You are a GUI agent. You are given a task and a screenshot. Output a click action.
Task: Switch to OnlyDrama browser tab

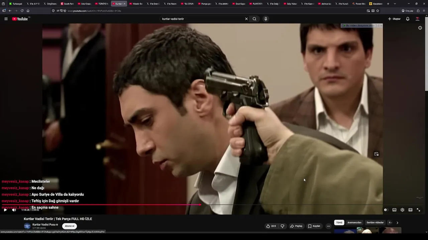50,4
